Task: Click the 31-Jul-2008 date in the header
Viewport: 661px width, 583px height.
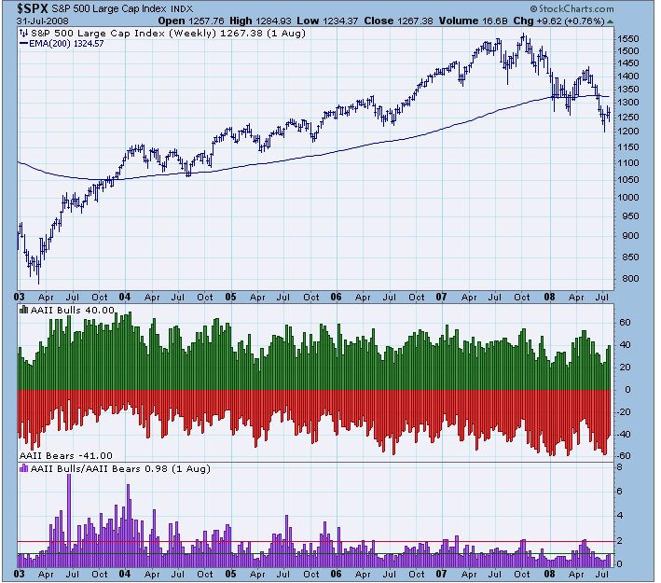Action: click(34, 20)
